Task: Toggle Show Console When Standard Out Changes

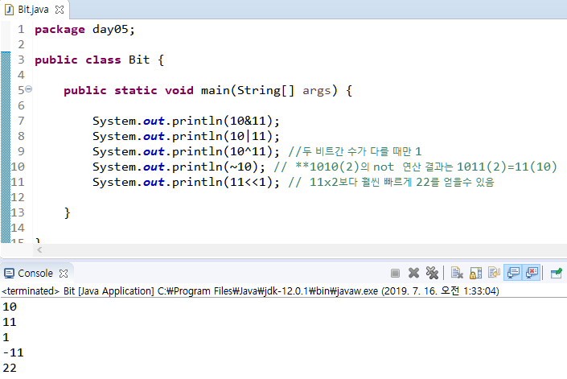Action: pyautogui.click(x=513, y=273)
